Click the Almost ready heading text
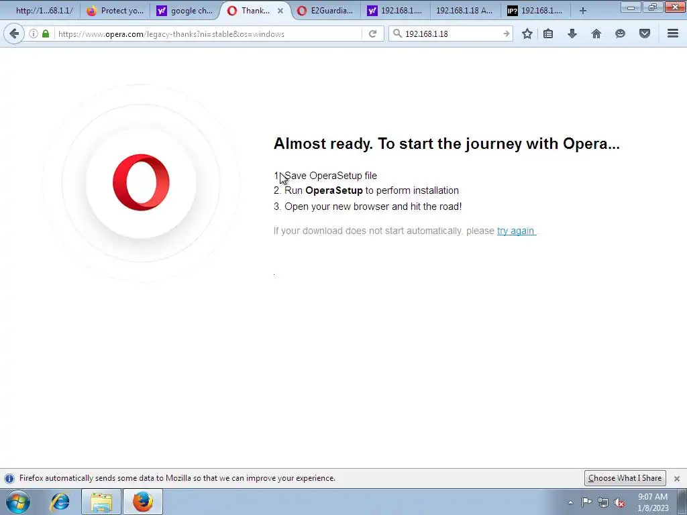Screen dimensions: 687x515 point(446,144)
